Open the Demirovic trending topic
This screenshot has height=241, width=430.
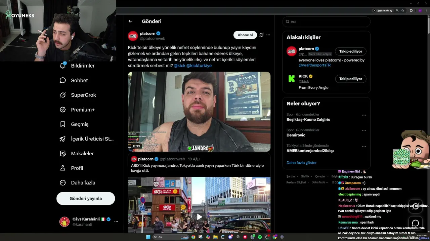click(296, 135)
